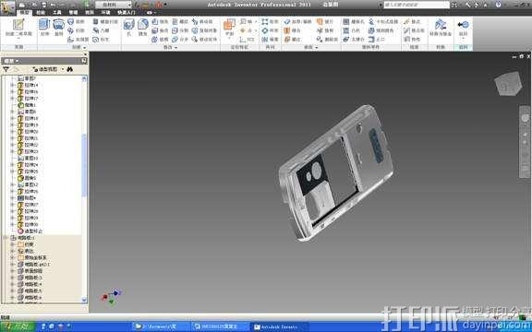Expand the Modify (修改) panel dropdown arrow
The height and width of the screenshot is (332, 532).
point(175,47)
